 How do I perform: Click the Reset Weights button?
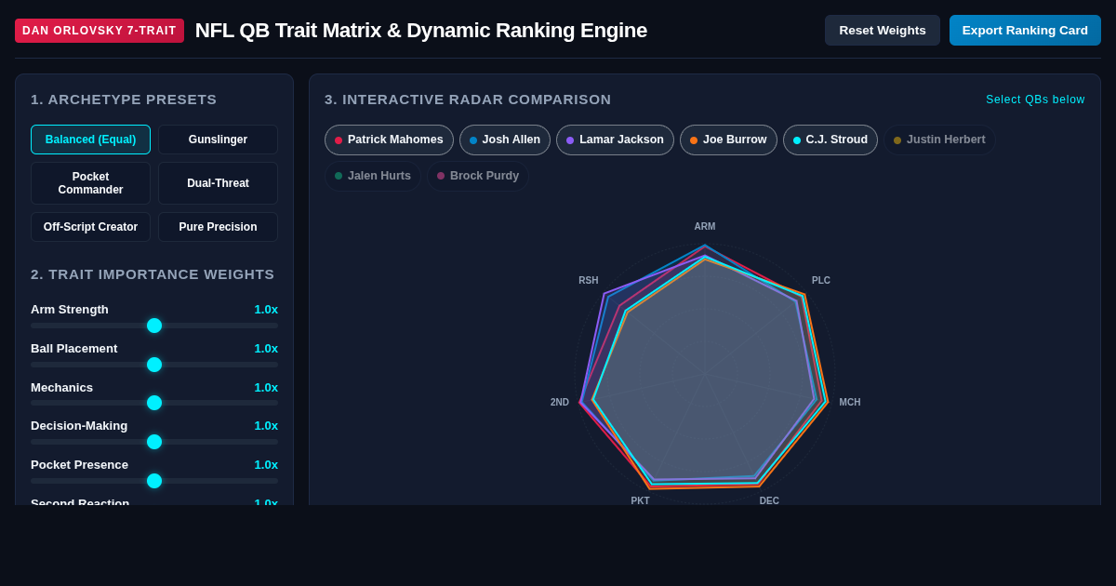(x=882, y=30)
